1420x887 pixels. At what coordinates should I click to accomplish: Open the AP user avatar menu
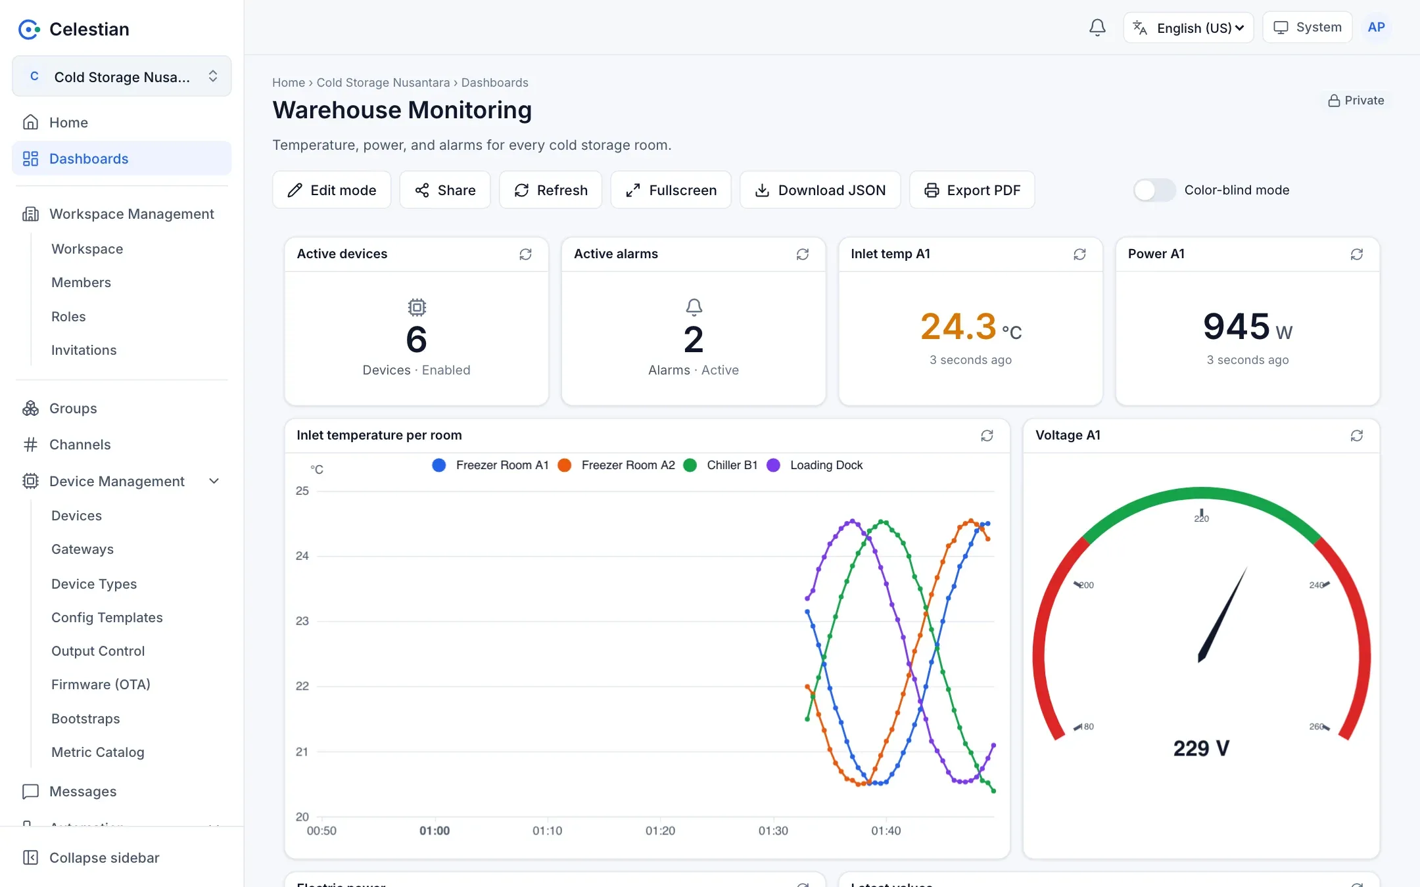[1376, 28]
